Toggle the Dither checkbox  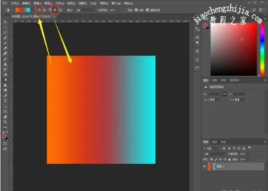coord(136,10)
